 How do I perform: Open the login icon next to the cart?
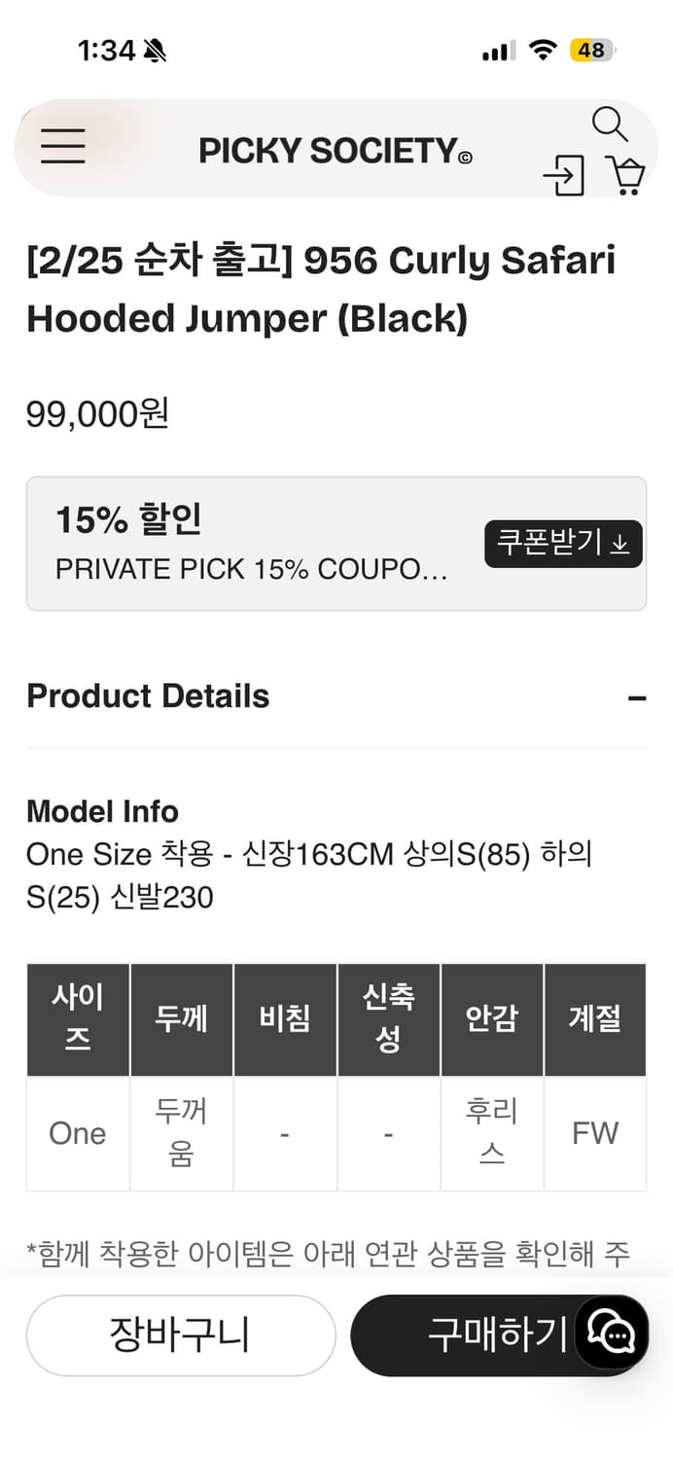(566, 175)
